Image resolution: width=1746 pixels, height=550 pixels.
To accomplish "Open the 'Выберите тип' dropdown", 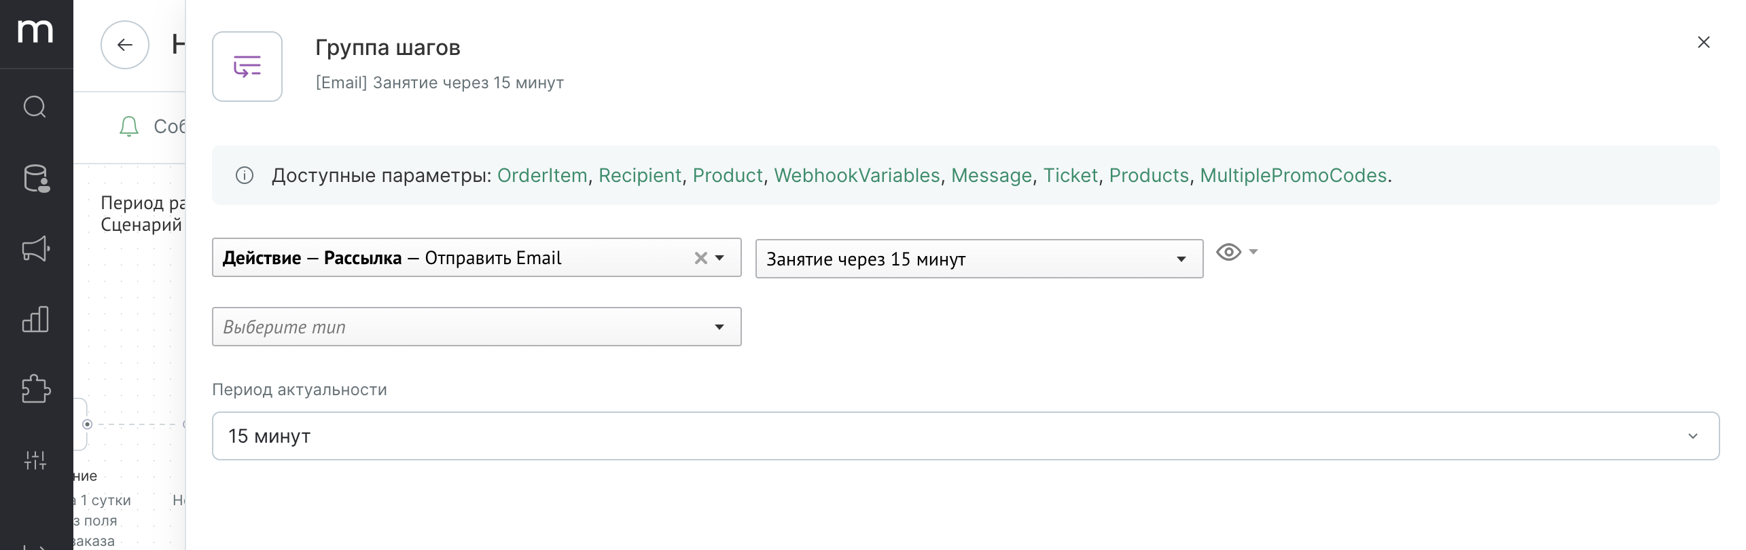I will coord(476,327).
